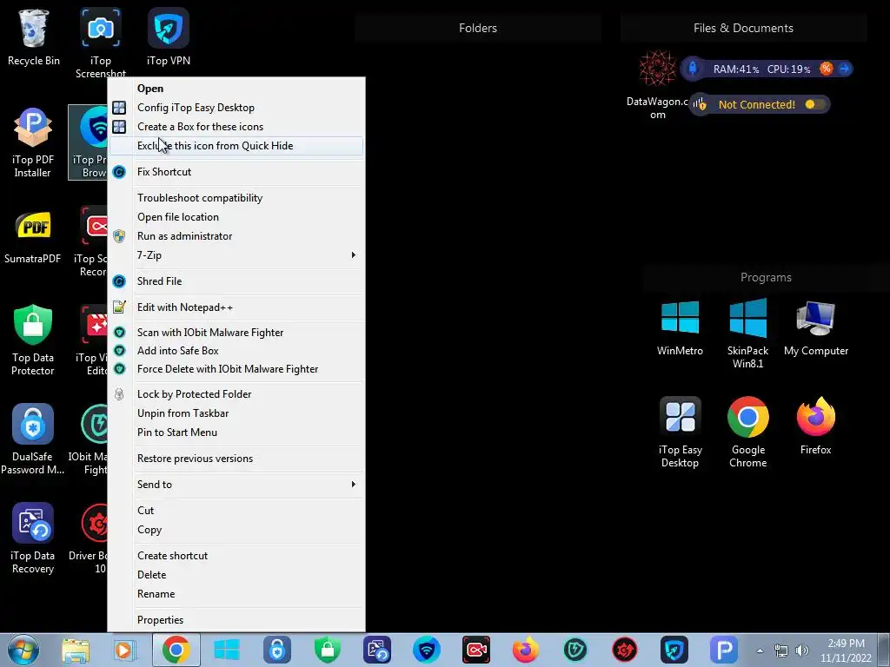Open Windows Start button

tap(23, 650)
